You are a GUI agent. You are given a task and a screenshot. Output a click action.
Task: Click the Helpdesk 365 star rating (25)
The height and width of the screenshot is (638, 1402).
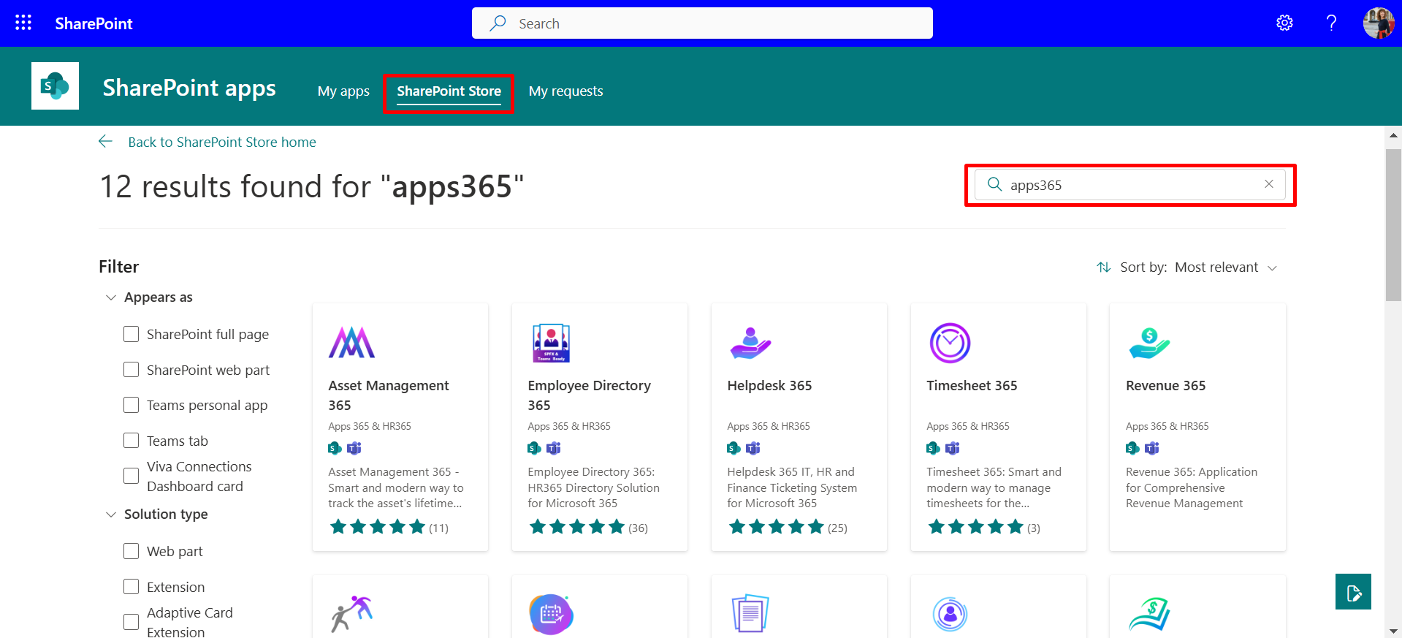click(788, 527)
